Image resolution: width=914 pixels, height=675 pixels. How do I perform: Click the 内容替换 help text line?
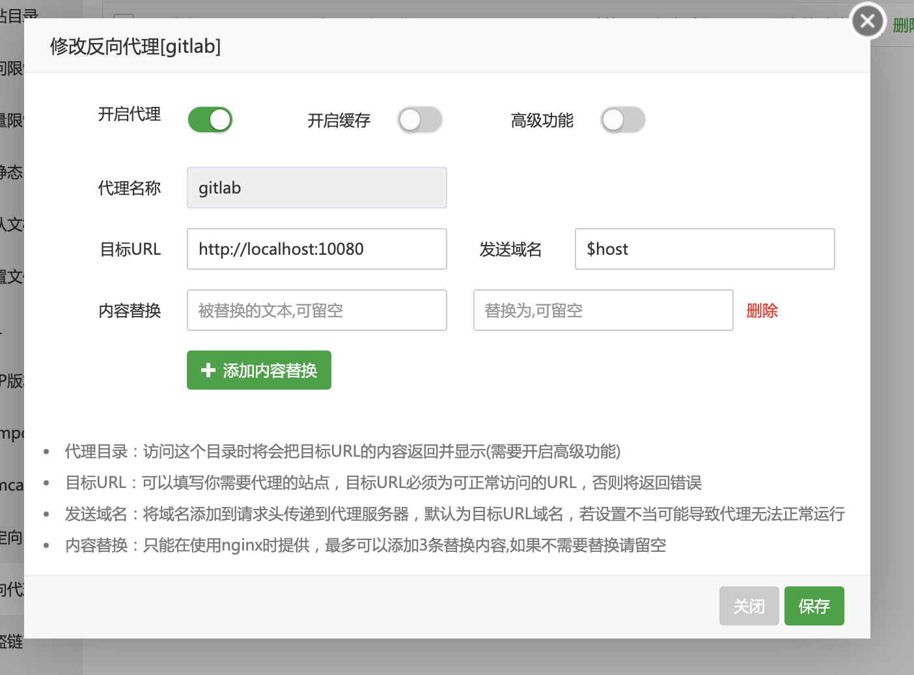coord(365,545)
